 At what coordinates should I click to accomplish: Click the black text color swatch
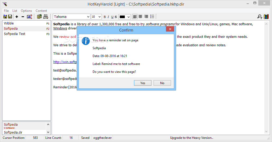coord(122,17)
